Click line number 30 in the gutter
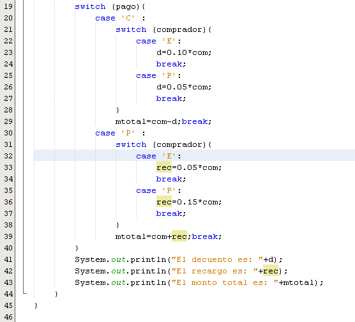 [x=8, y=133]
